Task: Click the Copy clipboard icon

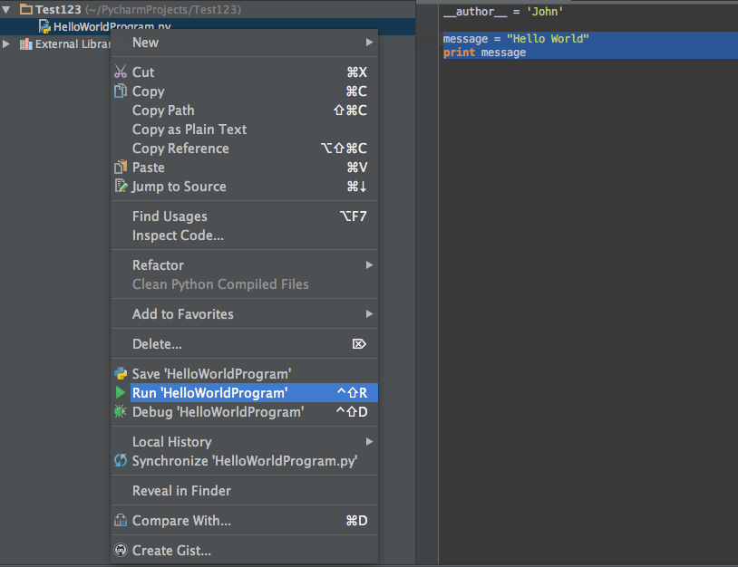Action: pos(121,91)
